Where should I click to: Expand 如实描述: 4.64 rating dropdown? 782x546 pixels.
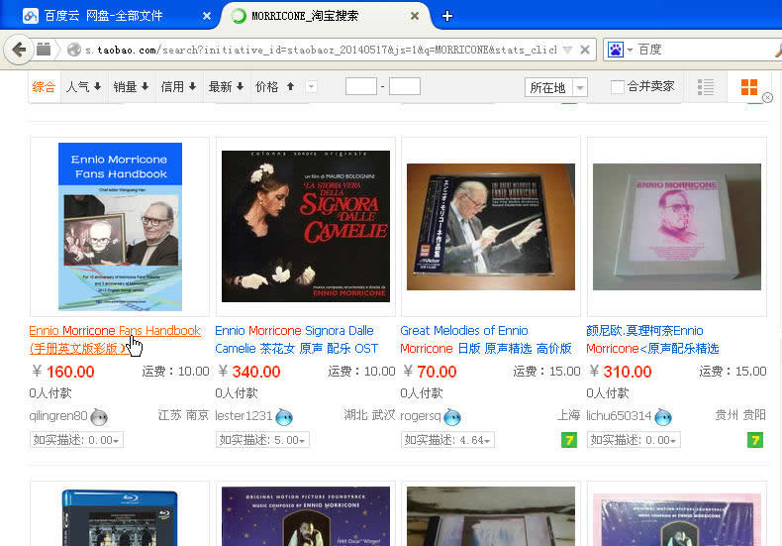[x=447, y=440]
